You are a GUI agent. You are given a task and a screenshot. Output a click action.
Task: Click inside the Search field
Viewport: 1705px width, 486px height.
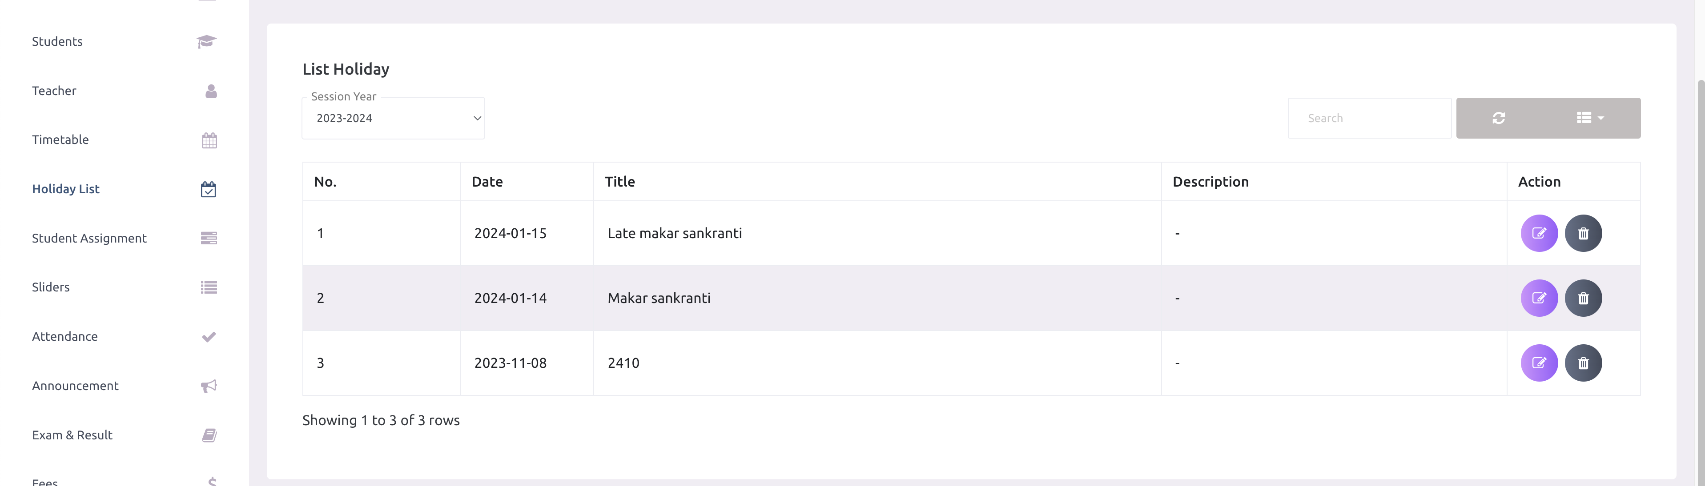pyautogui.click(x=1369, y=118)
